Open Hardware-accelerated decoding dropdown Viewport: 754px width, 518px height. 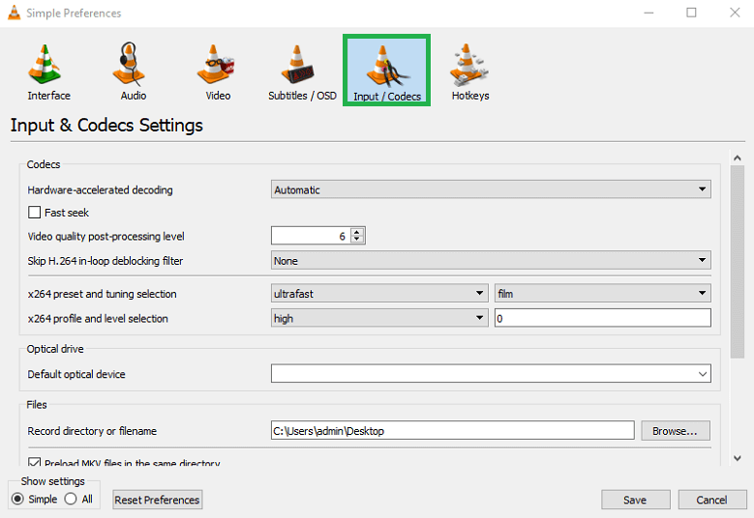(x=491, y=189)
